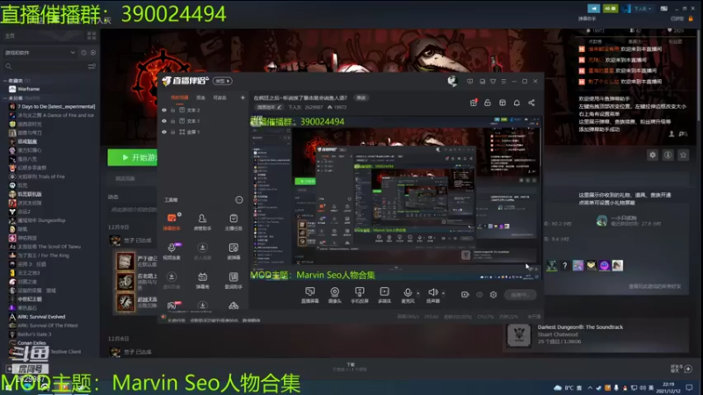703x395 pixels.
Task: Toggle the lock on 文本 1 layer
Action: point(172,121)
